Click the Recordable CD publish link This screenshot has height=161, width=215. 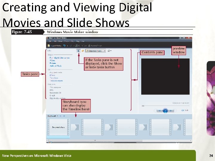[x=55, y=93]
